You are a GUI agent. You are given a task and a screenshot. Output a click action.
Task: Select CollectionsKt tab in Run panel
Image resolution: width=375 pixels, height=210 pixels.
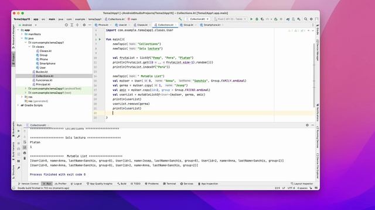click(x=37, y=125)
